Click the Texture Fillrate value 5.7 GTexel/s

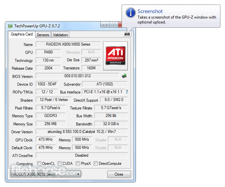click(111, 108)
